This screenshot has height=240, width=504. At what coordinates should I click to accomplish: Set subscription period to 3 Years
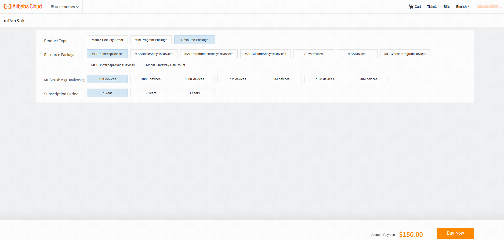(x=194, y=93)
